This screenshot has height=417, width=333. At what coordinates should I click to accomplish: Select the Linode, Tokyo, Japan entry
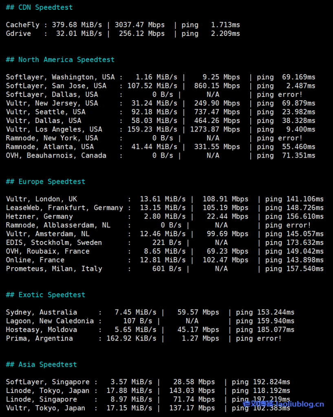pyautogui.click(x=47, y=391)
